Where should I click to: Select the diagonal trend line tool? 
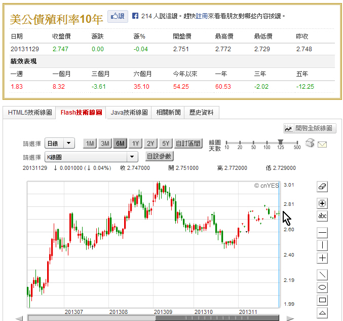(322, 274)
